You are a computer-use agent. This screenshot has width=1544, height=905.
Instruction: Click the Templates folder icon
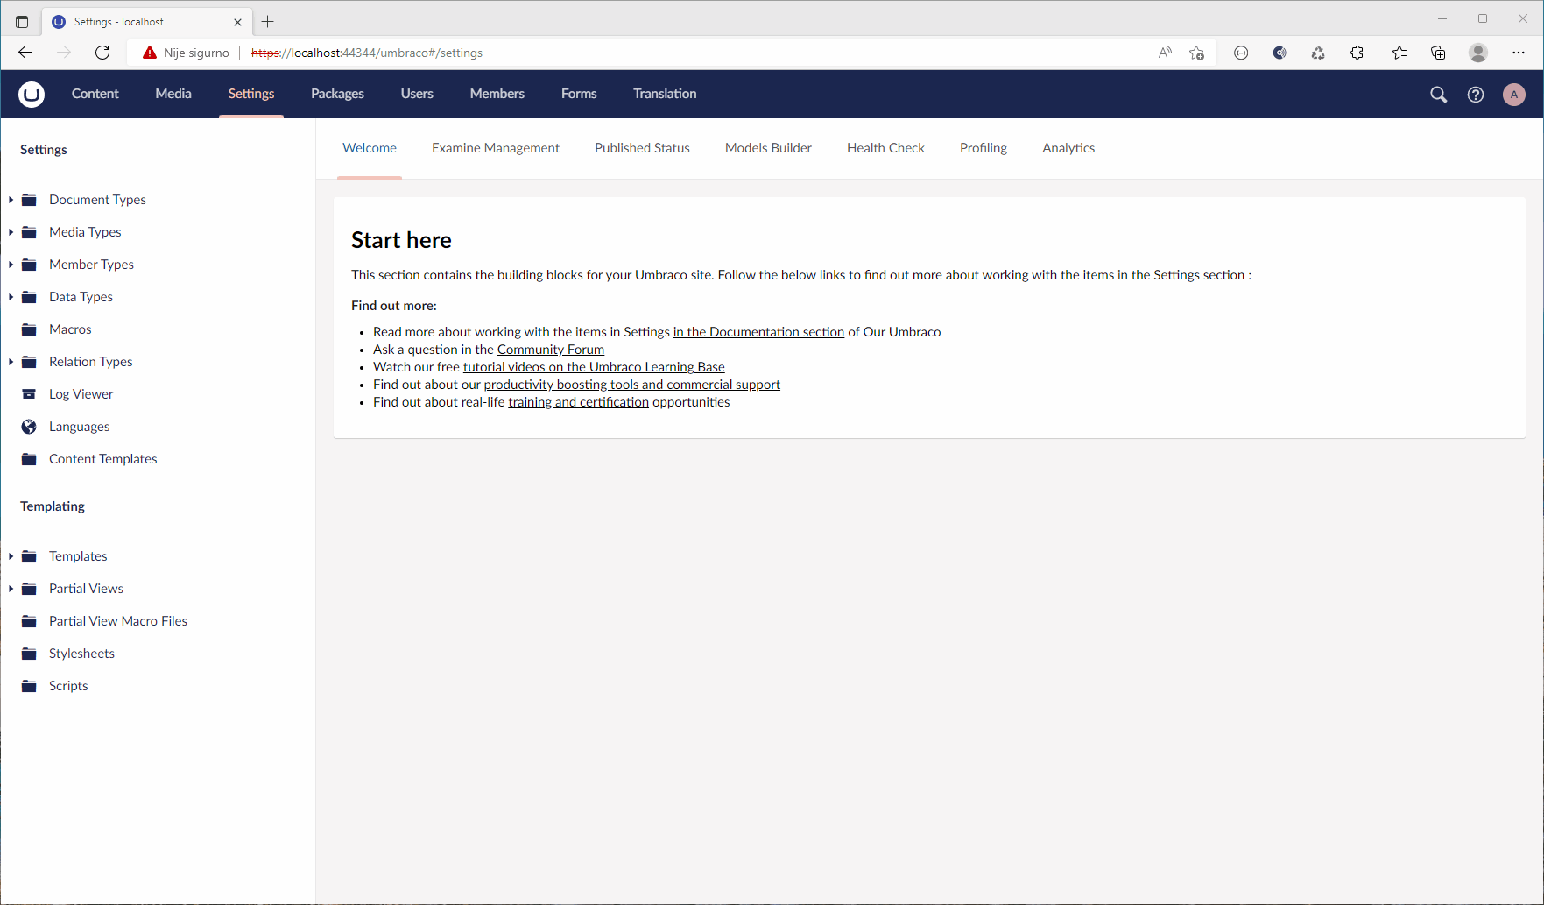pos(30,556)
